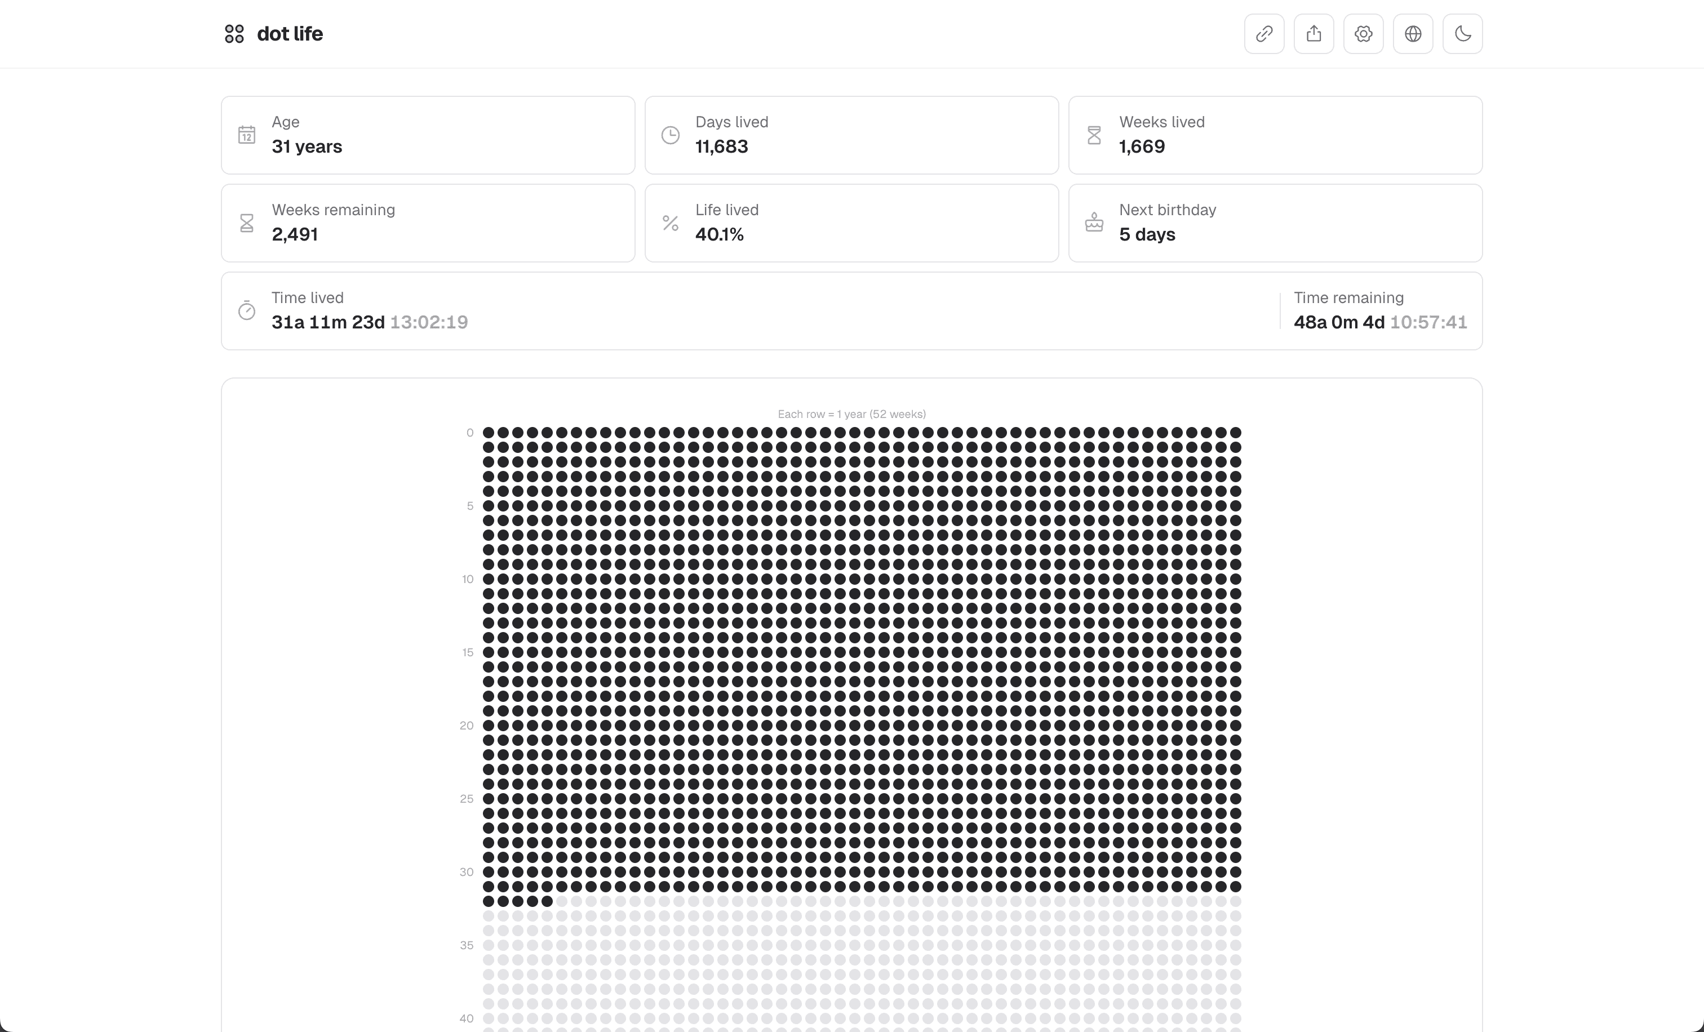This screenshot has width=1704, height=1032.
Task: Open the share/export icon button
Action: [x=1313, y=34]
